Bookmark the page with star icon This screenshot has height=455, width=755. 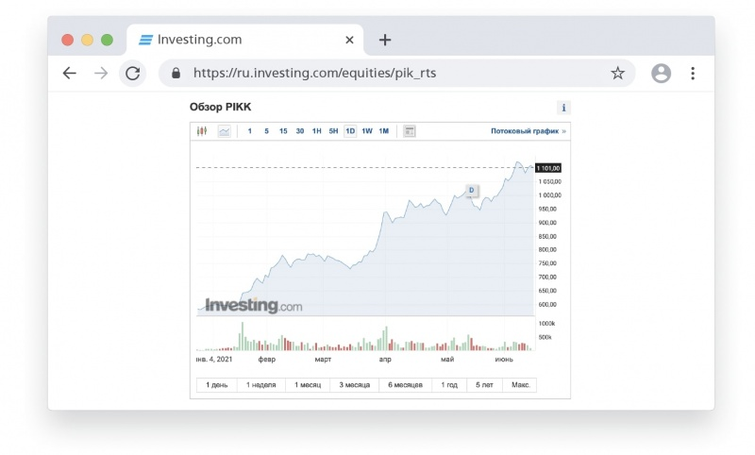click(618, 74)
